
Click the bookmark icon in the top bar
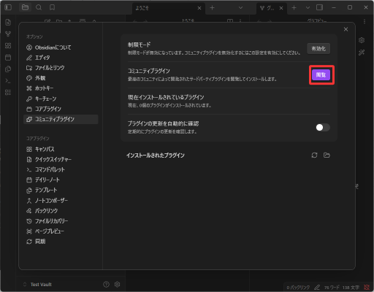(52, 7)
